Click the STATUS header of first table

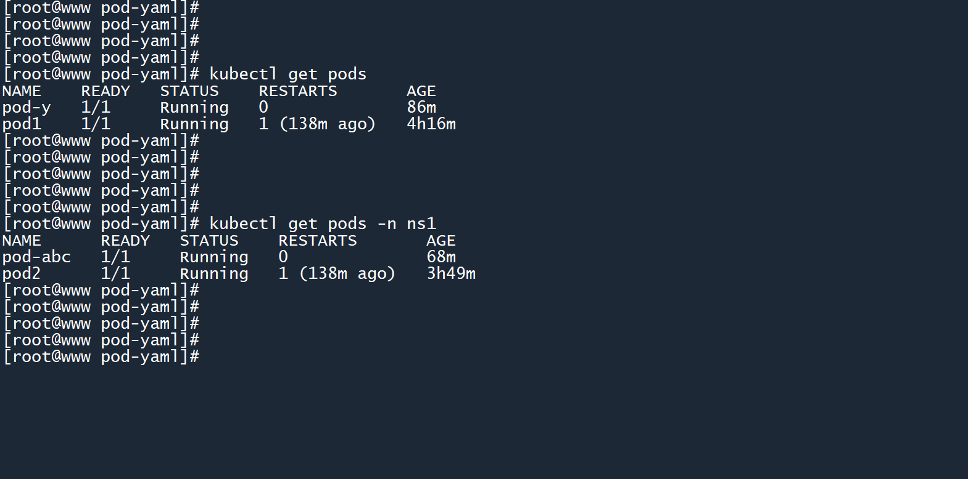[189, 91]
